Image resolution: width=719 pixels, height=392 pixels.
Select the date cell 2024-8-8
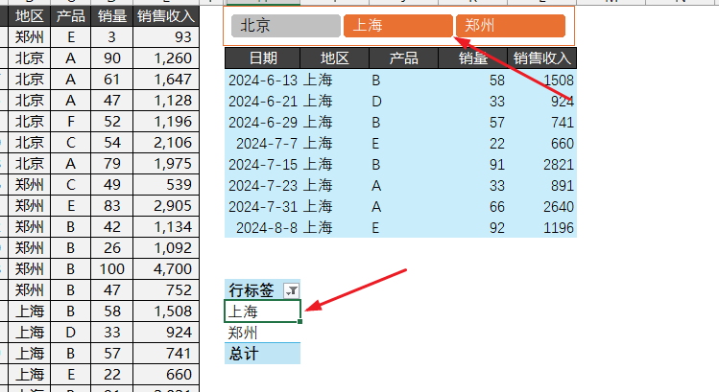[x=263, y=227]
